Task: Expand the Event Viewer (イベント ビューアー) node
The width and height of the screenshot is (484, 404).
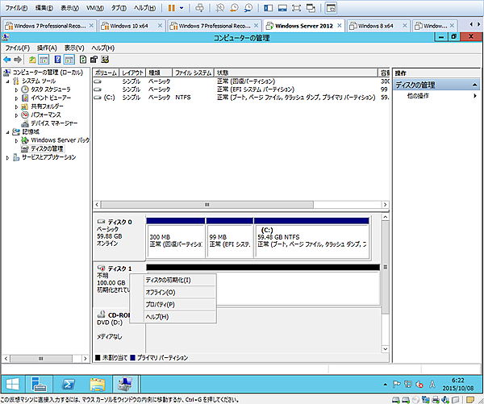Action: [x=16, y=98]
